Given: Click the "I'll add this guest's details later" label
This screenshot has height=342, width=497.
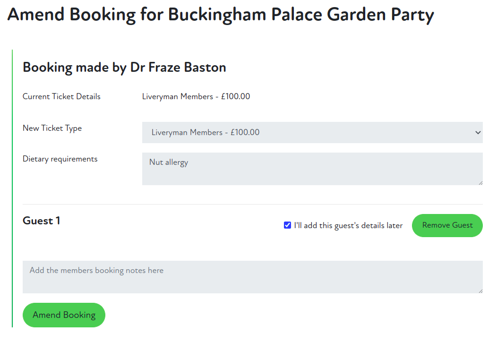Looking at the screenshot, I should 348,226.
